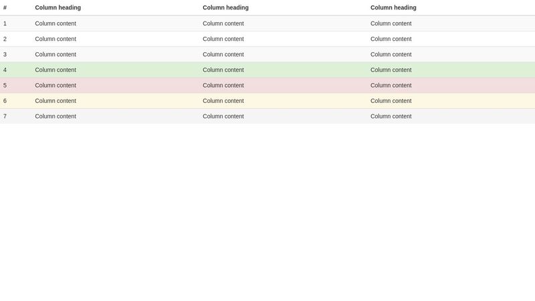
Task: Click row 2's middle 'Column content' cell
Action: [x=223, y=39]
